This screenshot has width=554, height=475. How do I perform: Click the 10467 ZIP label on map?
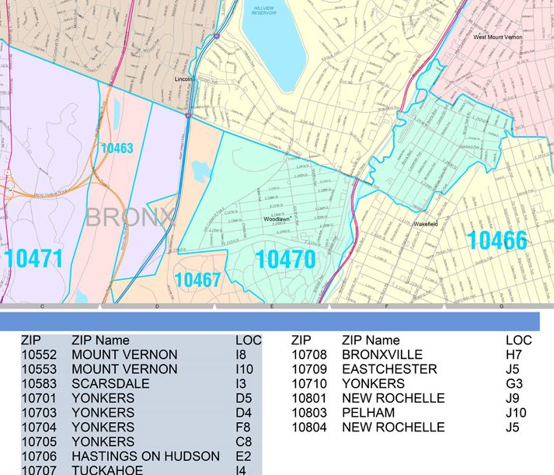197,280
